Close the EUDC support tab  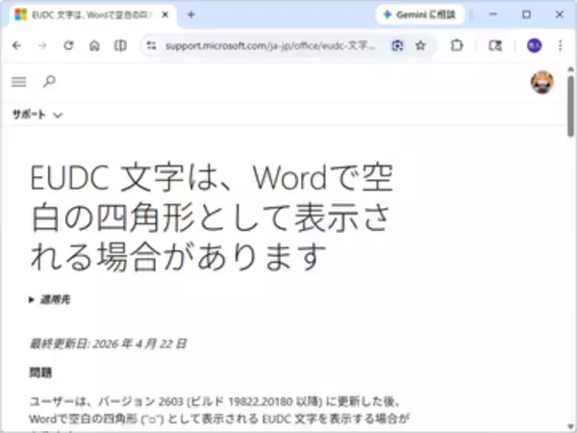pos(165,14)
